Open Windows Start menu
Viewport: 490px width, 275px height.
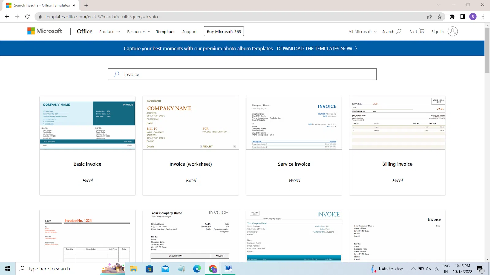click(8, 269)
